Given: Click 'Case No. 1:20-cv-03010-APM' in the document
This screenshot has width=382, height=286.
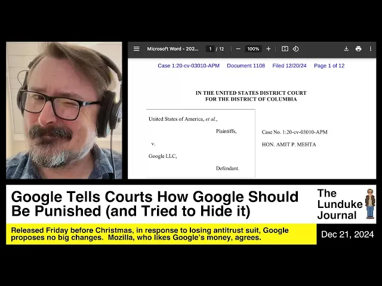Looking at the screenshot, I should 294,132.
